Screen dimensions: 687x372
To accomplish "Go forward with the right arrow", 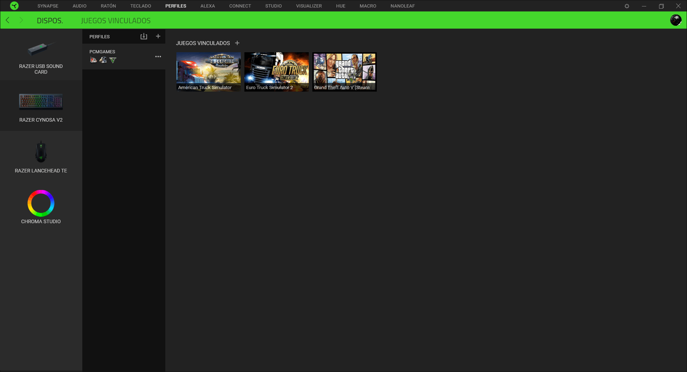I will point(21,20).
